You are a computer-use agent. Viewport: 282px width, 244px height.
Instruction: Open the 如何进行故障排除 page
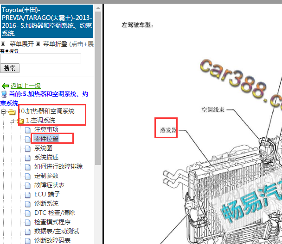click(58, 167)
